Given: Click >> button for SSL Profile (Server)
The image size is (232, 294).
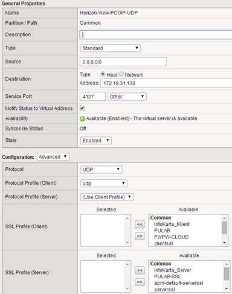Looking at the screenshot, I should coord(140,282).
